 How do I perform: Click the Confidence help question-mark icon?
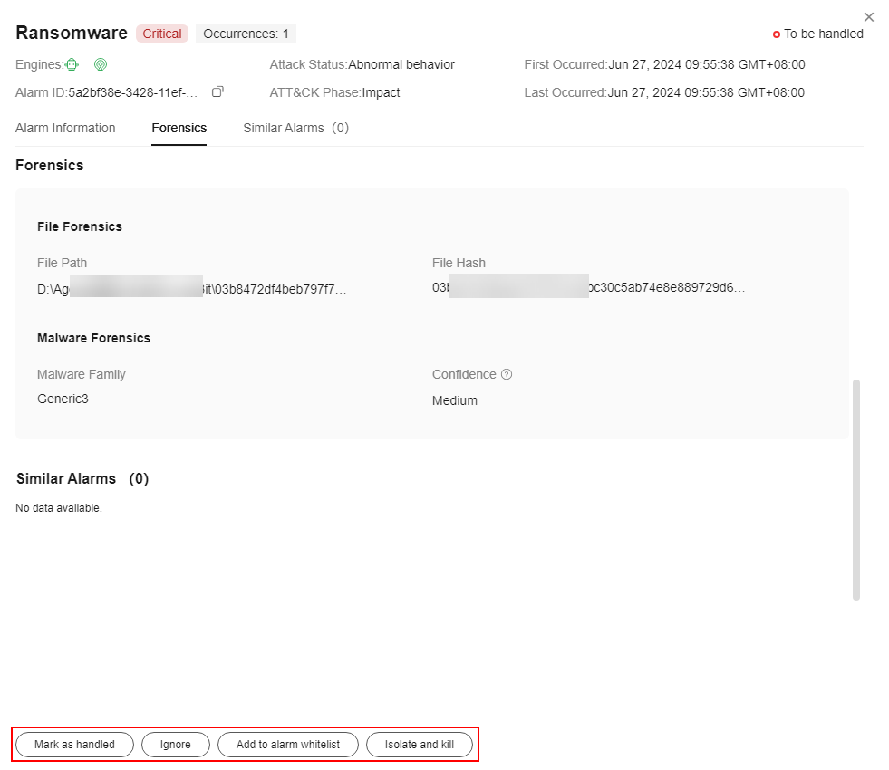[x=507, y=374]
